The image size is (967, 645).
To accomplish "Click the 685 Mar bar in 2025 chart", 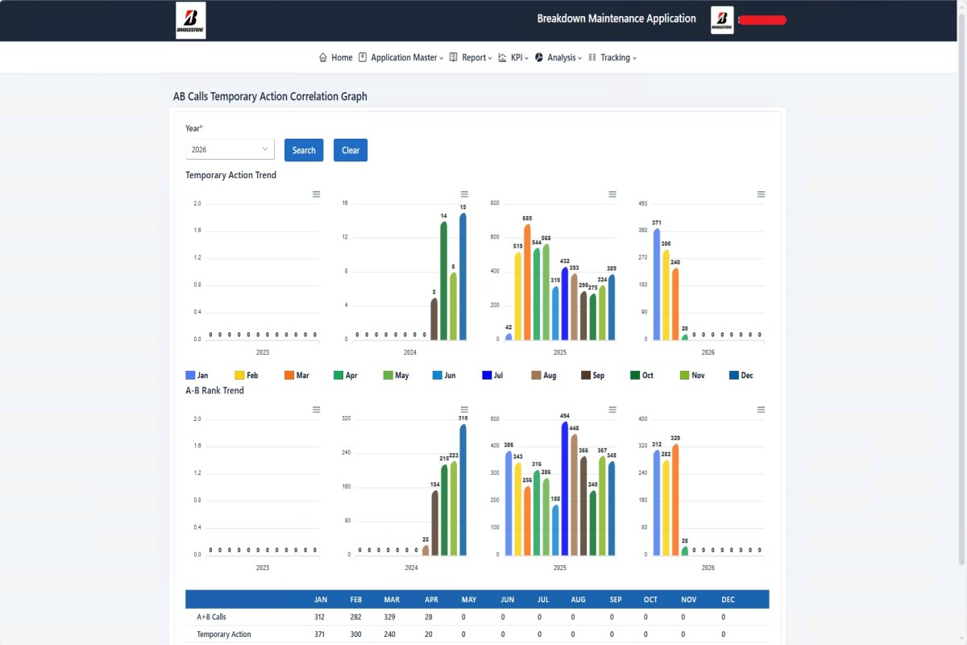I will point(527,282).
